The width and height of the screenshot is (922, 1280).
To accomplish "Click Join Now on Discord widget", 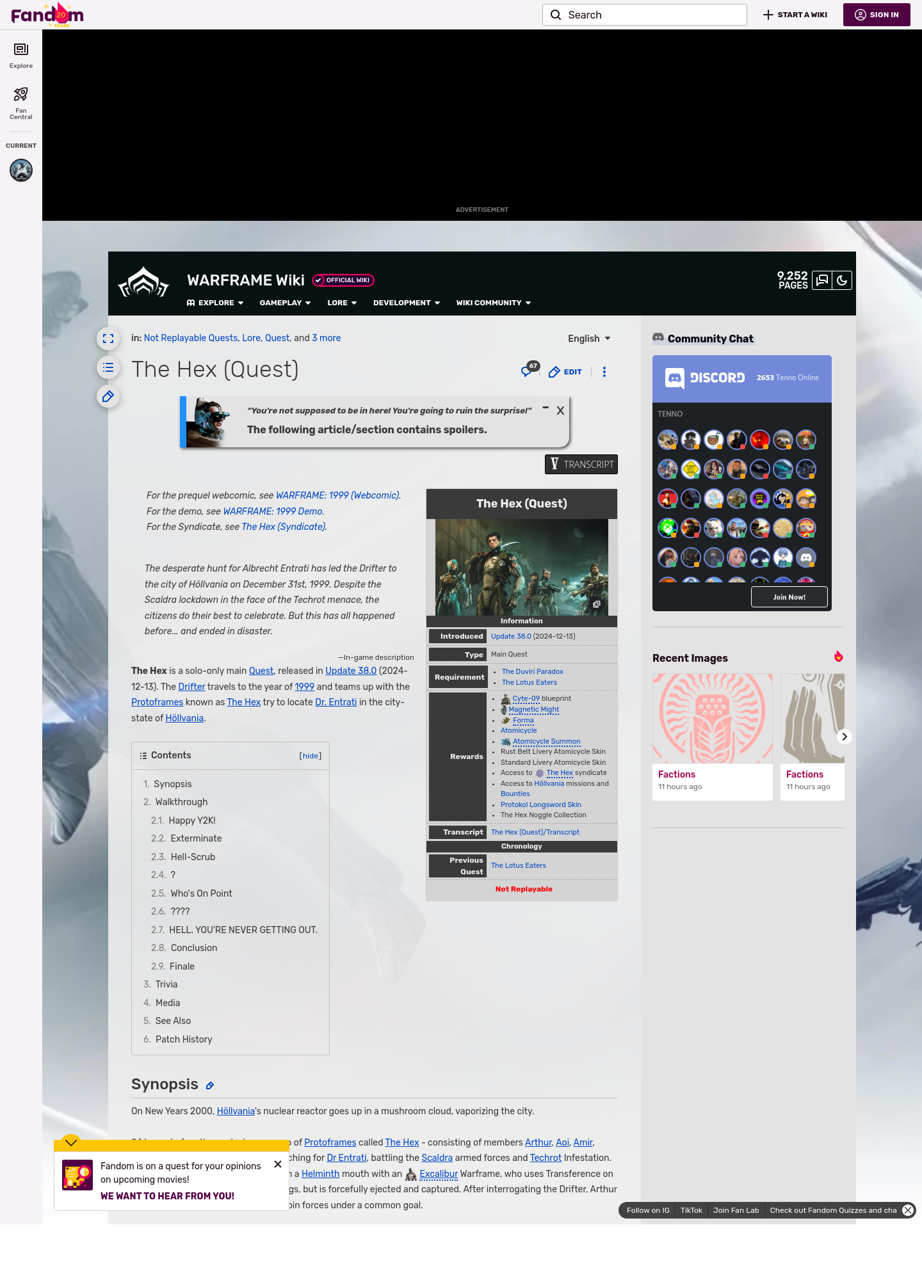I will (789, 597).
